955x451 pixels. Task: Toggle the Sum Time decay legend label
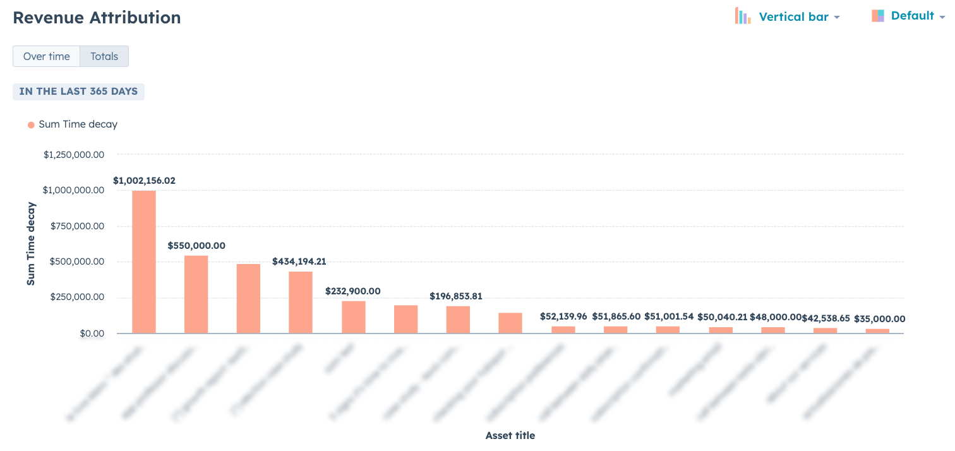(x=78, y=124)
